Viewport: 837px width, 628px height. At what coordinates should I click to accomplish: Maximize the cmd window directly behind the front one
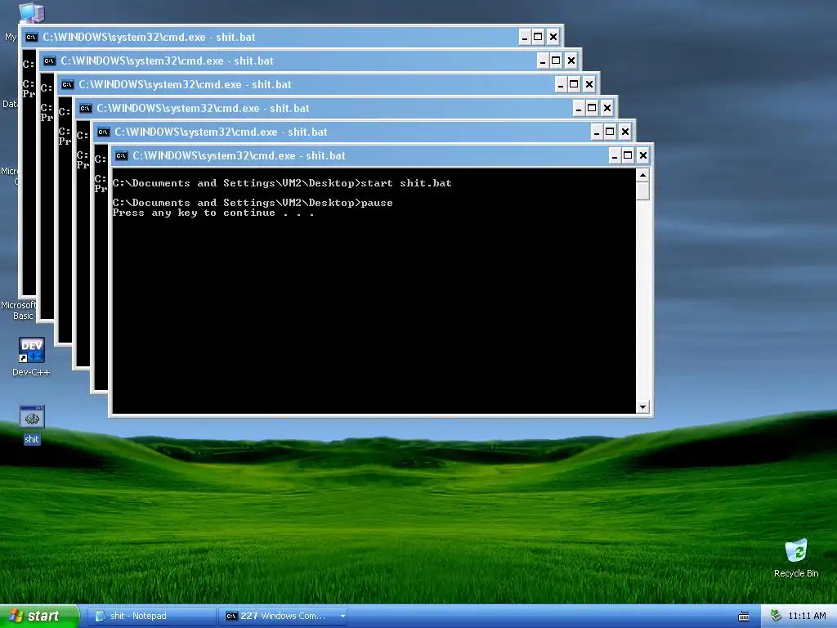point(610,132)
